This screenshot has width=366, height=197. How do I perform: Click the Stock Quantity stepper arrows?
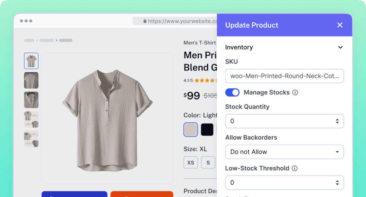tap(337, 121)
